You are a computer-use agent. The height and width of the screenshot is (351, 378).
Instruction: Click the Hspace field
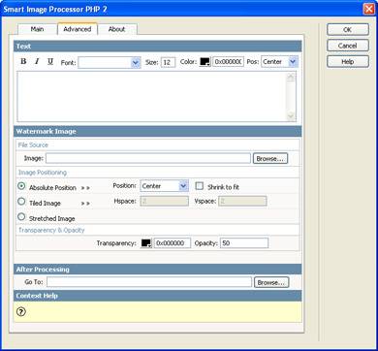(164, 201)
